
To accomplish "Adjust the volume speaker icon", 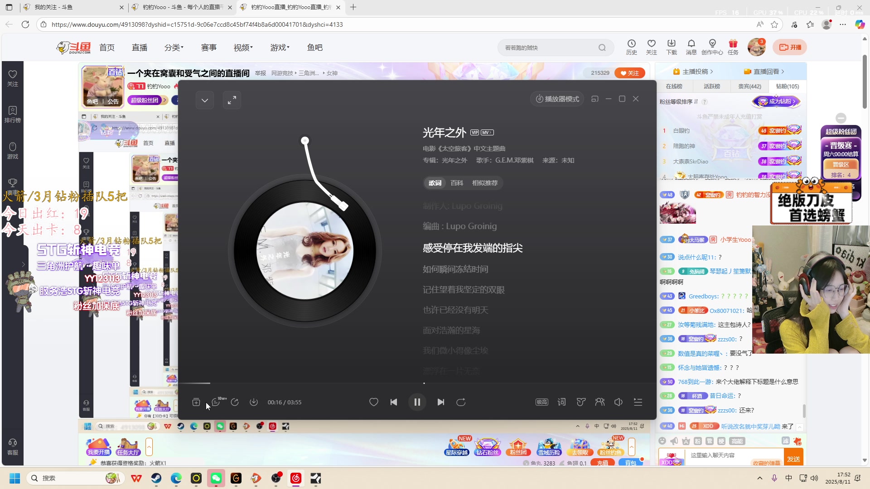I will [619, 402].
